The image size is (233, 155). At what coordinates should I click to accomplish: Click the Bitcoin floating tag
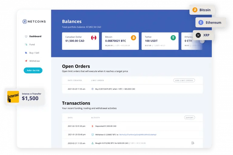pos(202,10)
